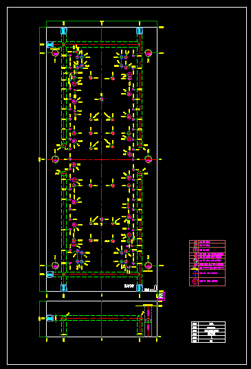Viewport: 251px width, 369px height.
Task: Pick the circled hole at the left centerline end
Action: pos(55,159)
